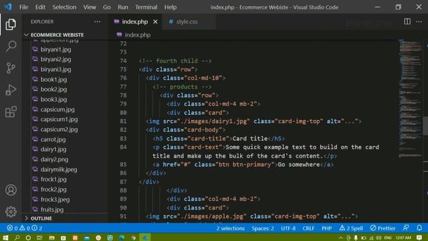Open frock2.jpg in explorer

(53, 189)
